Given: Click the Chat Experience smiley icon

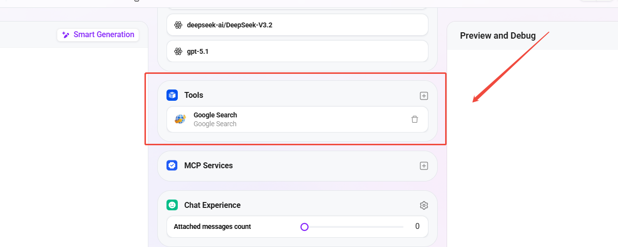Looking at the screenshot, I should pyautogui.click(x=172, y=205).
